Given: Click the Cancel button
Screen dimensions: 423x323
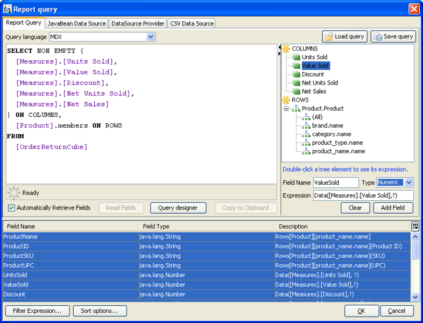Looking at the screenshot, I should (x=397, y=311).
